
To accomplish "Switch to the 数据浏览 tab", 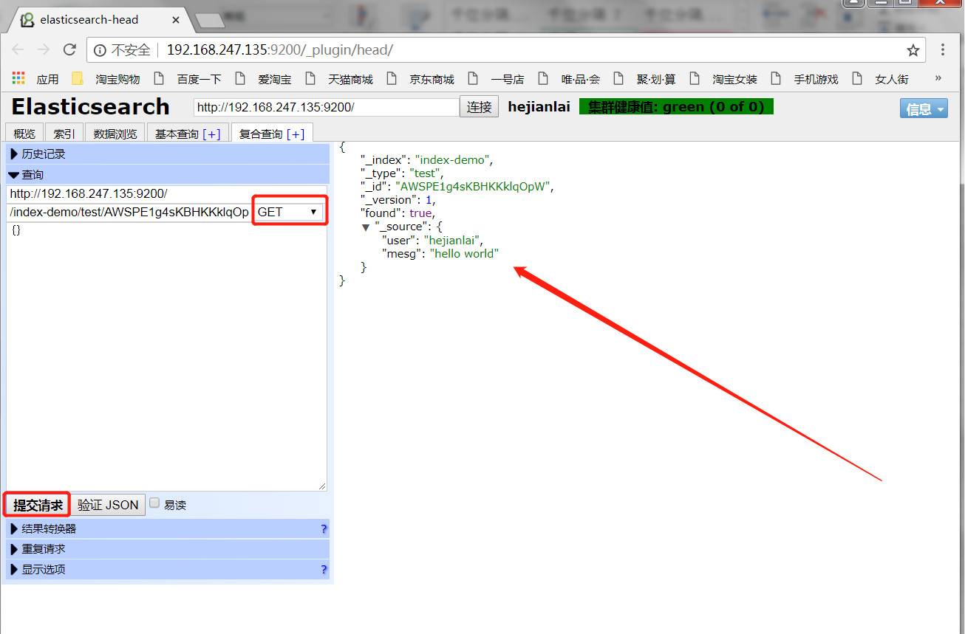I will point(115,134).
